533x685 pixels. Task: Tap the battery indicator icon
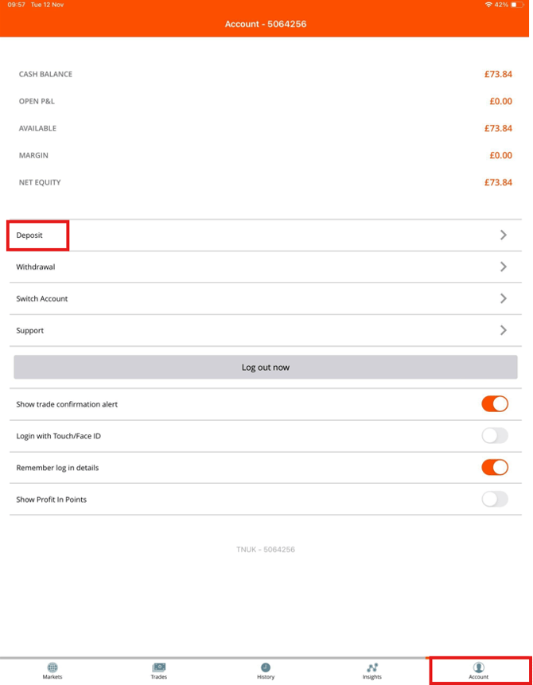[x=517, y=5]
